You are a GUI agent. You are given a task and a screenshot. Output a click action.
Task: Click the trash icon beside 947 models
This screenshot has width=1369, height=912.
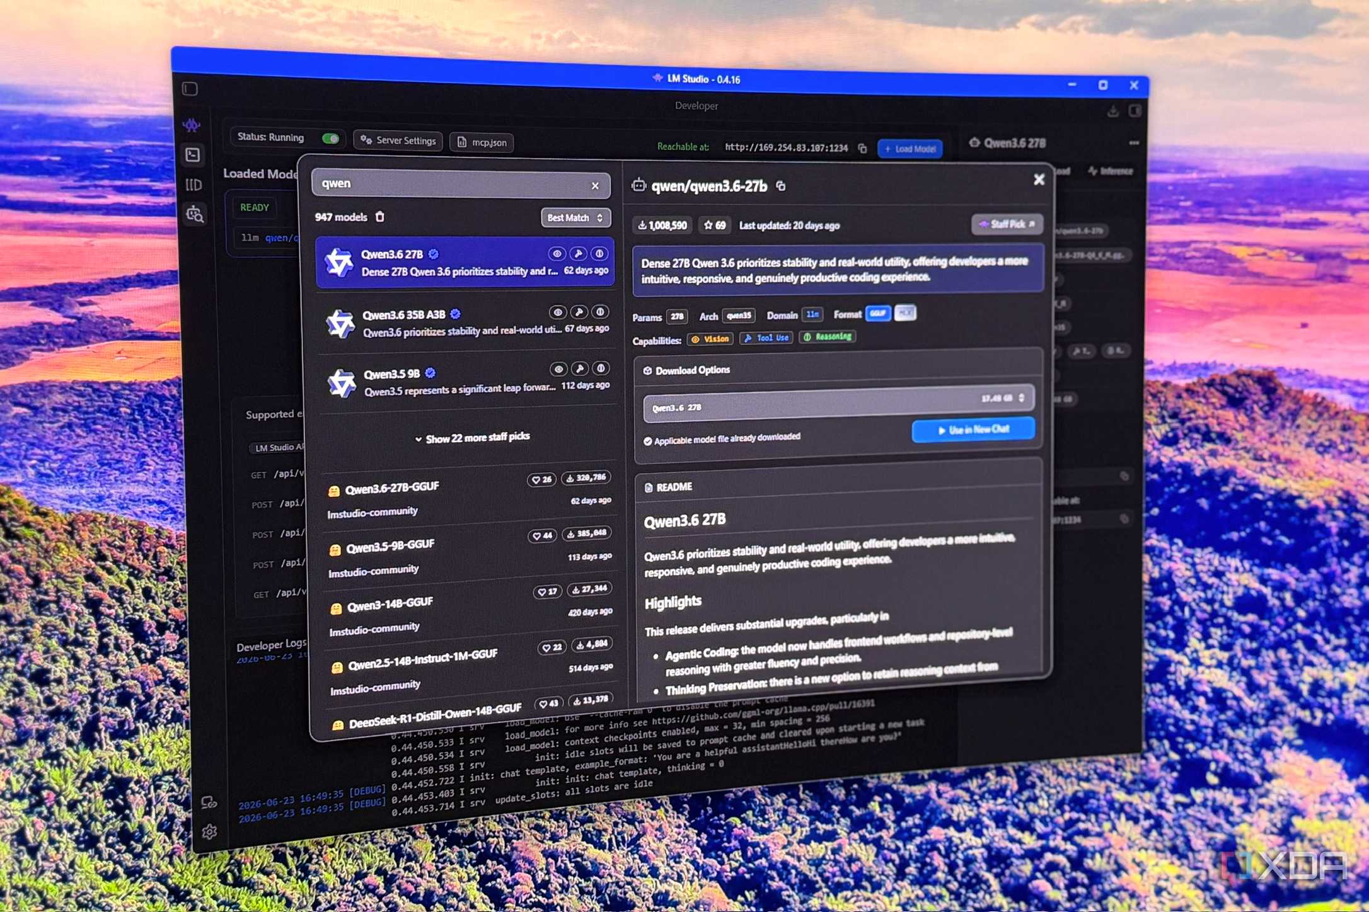380,217
